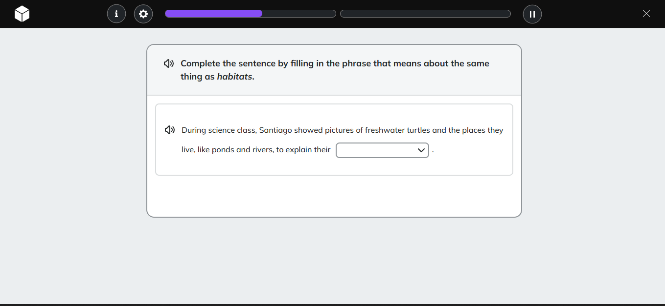Click the black top navigation bar
This screenshot has width=665, height=306.
[333, 14]
